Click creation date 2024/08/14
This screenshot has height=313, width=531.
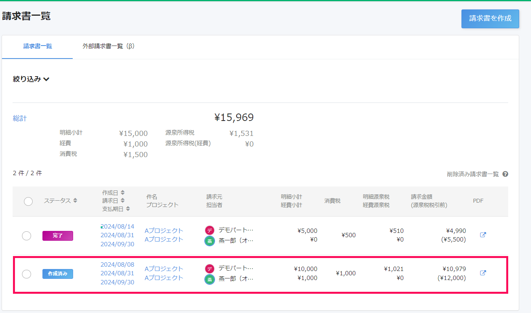pos(118,226)
